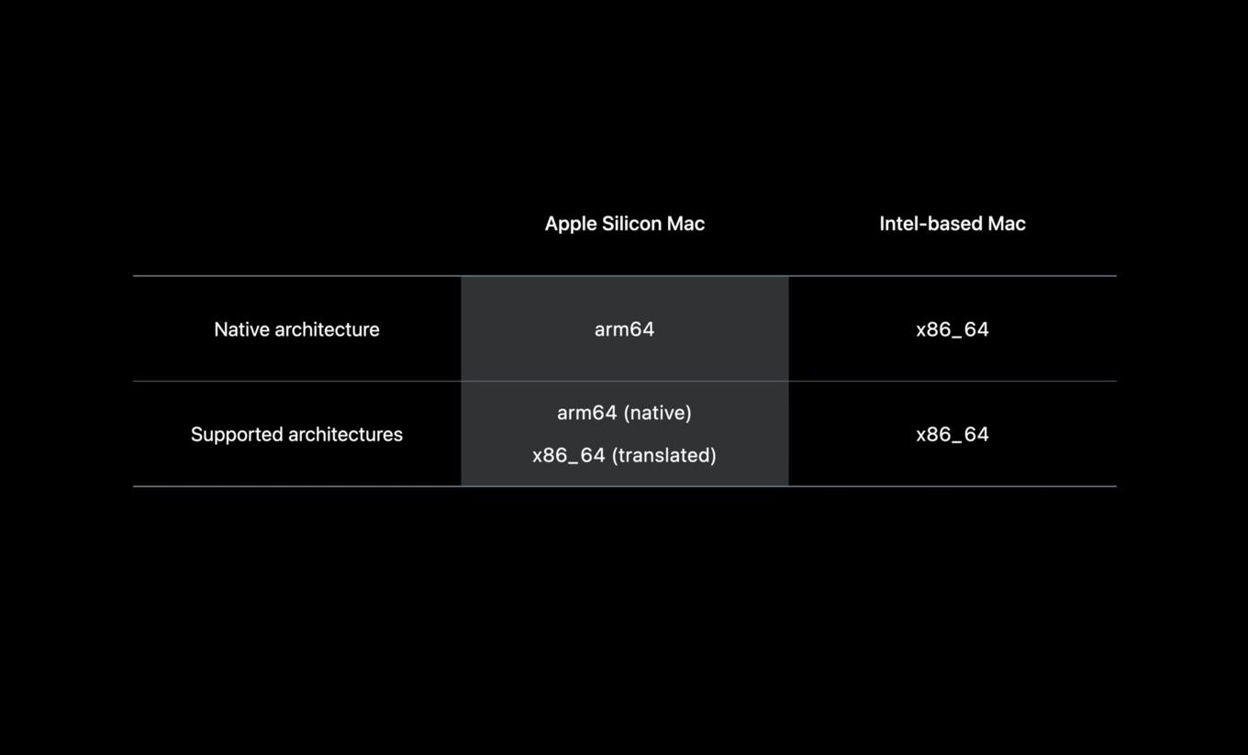
Task: Click the x86_64 (translated) entry
Action: click(x=625, y=455)
